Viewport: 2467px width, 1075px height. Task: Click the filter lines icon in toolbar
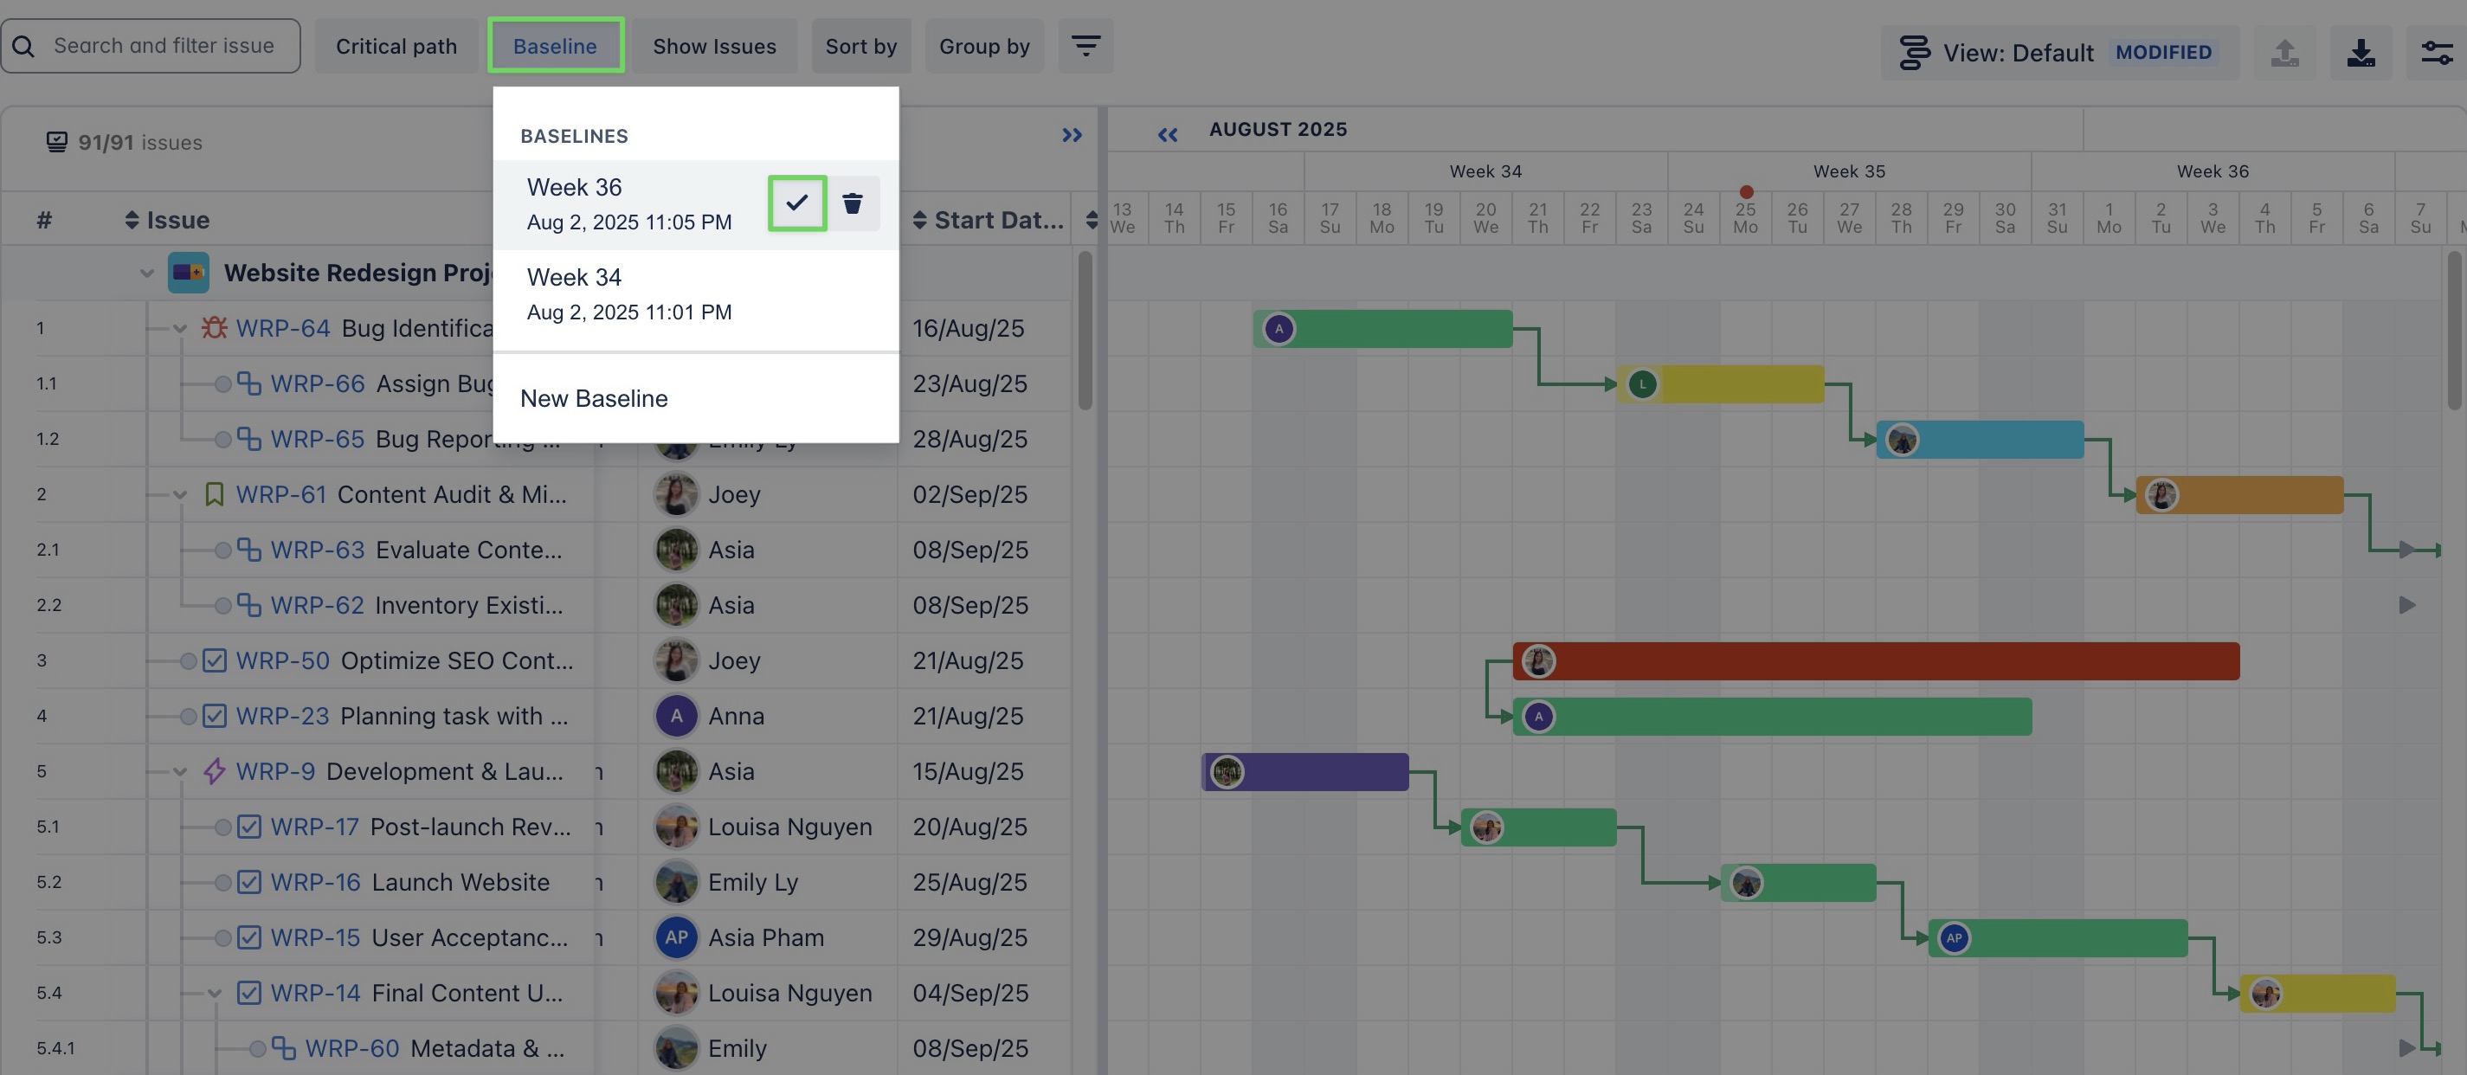click(x=1085, y=46)
